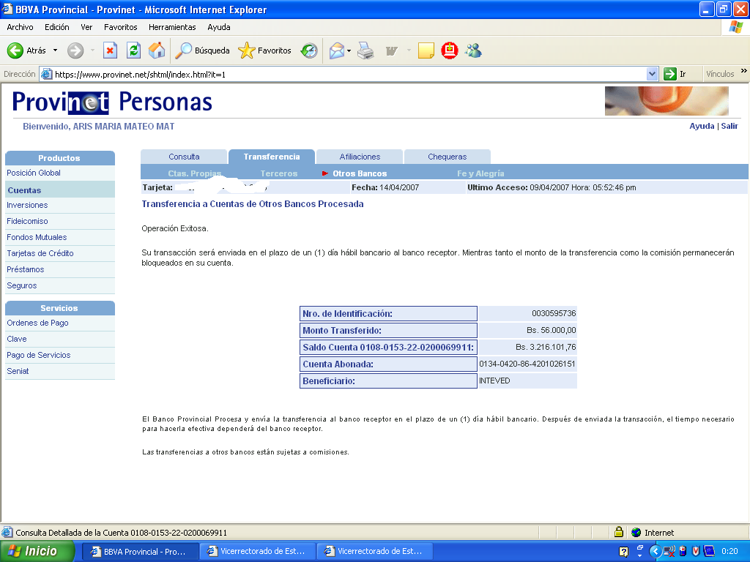Open the Archivo menu
Image resolution: width=750 pixels, height=562 pixels.
pos(20,27)
